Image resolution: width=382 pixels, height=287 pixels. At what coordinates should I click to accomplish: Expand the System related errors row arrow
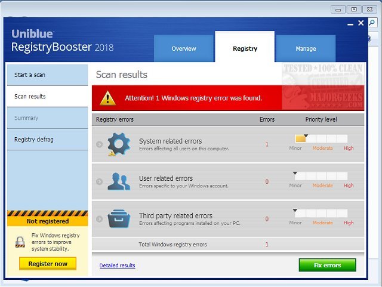[x=99, y=144]
